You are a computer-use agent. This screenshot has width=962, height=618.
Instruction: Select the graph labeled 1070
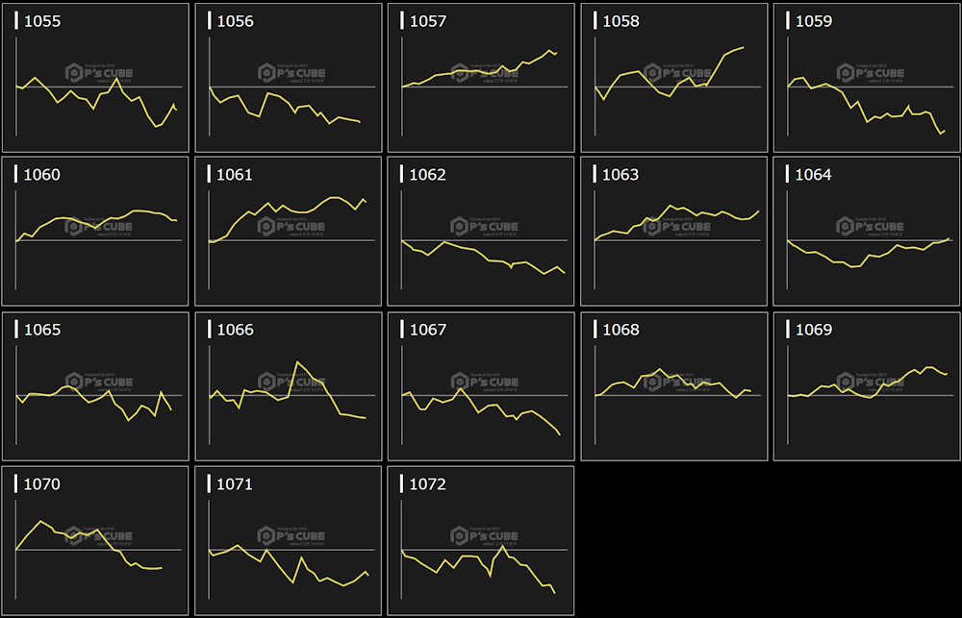click(95, 541)
